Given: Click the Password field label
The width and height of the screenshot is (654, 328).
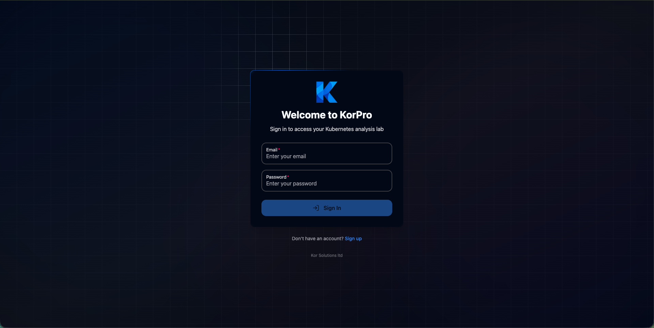Looking at the screenshot, I should click(275, 177).
